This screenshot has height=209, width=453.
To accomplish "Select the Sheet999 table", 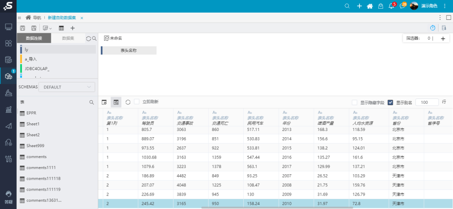I will click(35, 146).
